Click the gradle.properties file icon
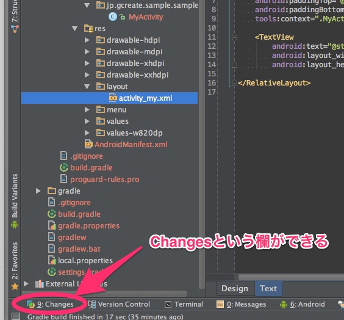 (52, 225)
